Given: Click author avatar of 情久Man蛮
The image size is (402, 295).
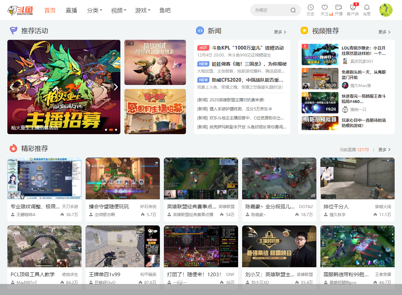Looking at the screenshot, I should tap(345, 85).
